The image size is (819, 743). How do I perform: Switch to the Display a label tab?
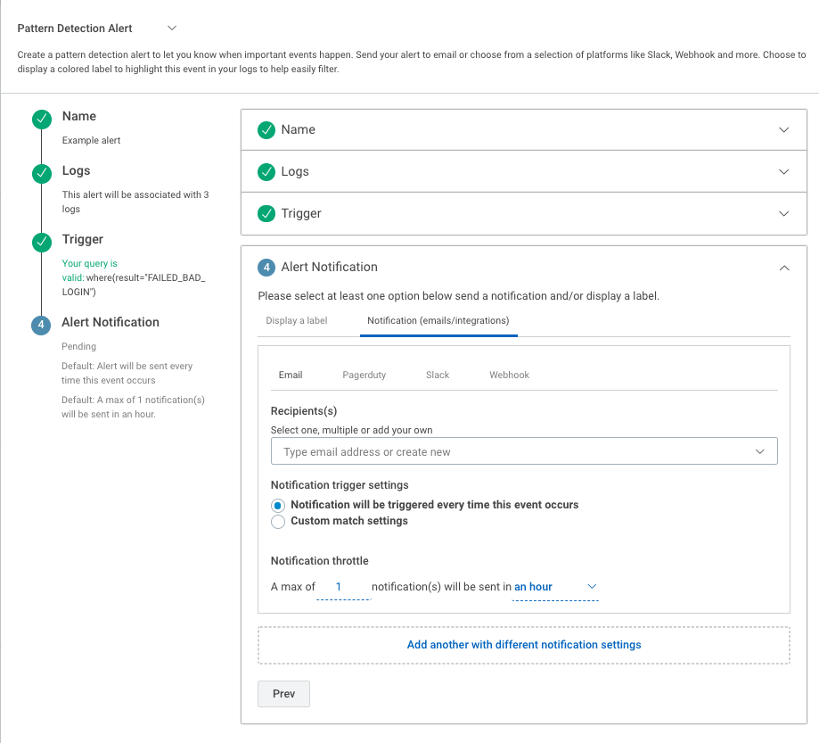(297, 320)
